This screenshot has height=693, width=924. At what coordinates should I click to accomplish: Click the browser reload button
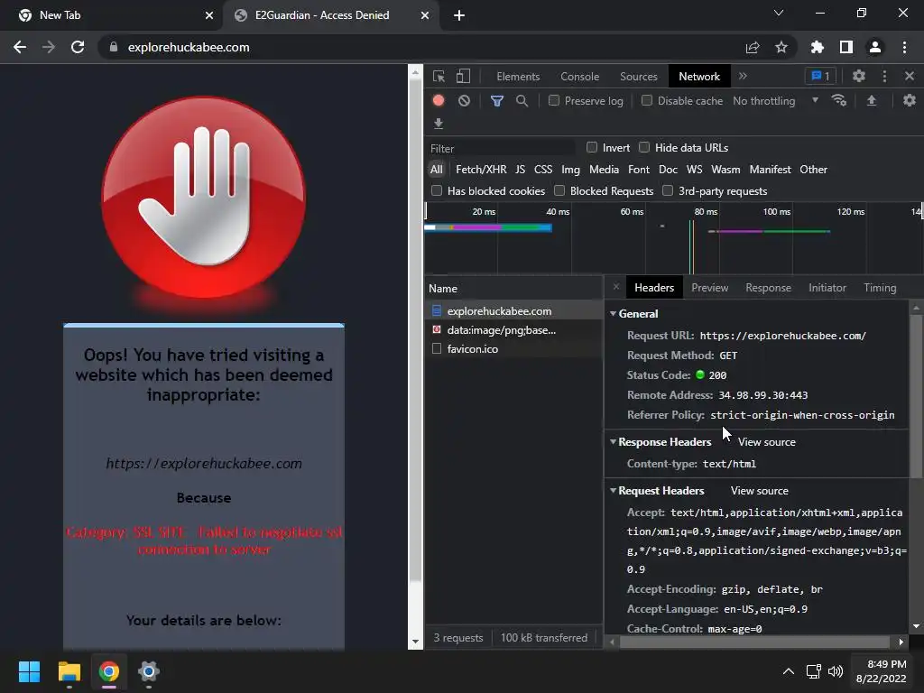[78, 47]
